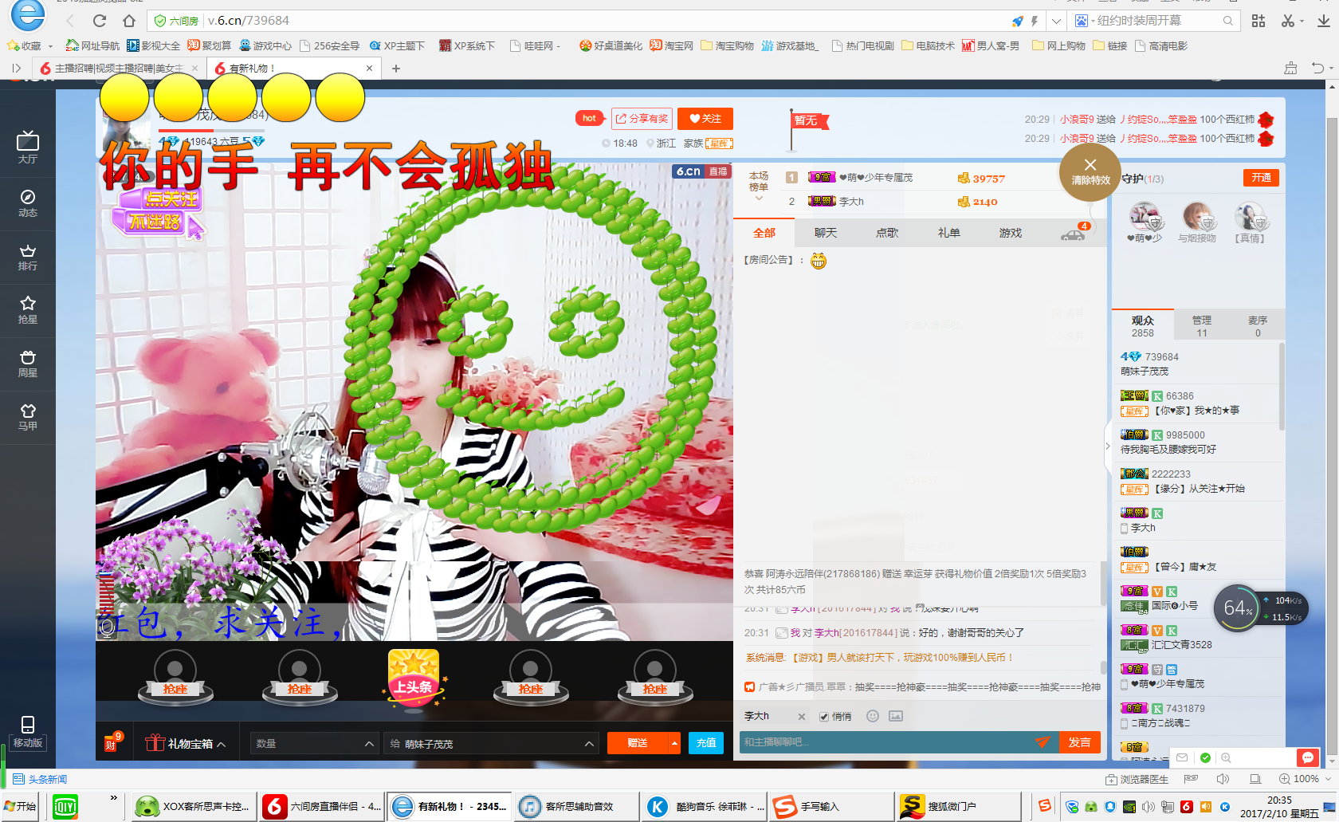Click the 财 red envelope icon
Screen dimensions: 1339x822
[112, 742]
